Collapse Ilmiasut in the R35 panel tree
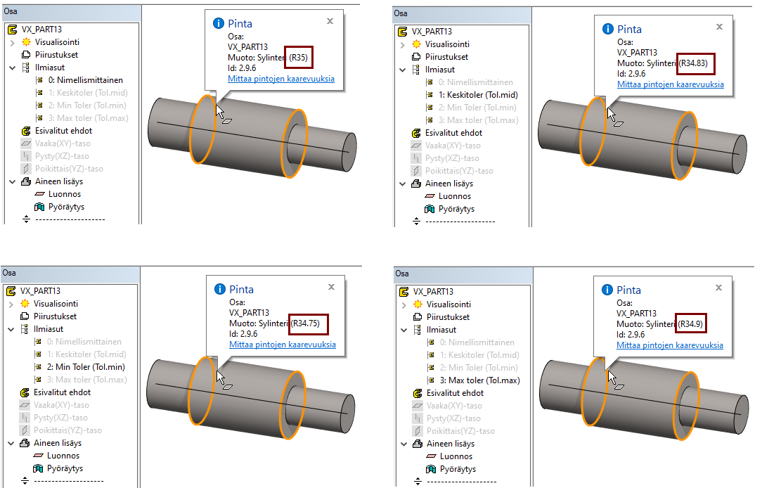The width and height of the screenshot is (762, 488). tap(13, 68)
